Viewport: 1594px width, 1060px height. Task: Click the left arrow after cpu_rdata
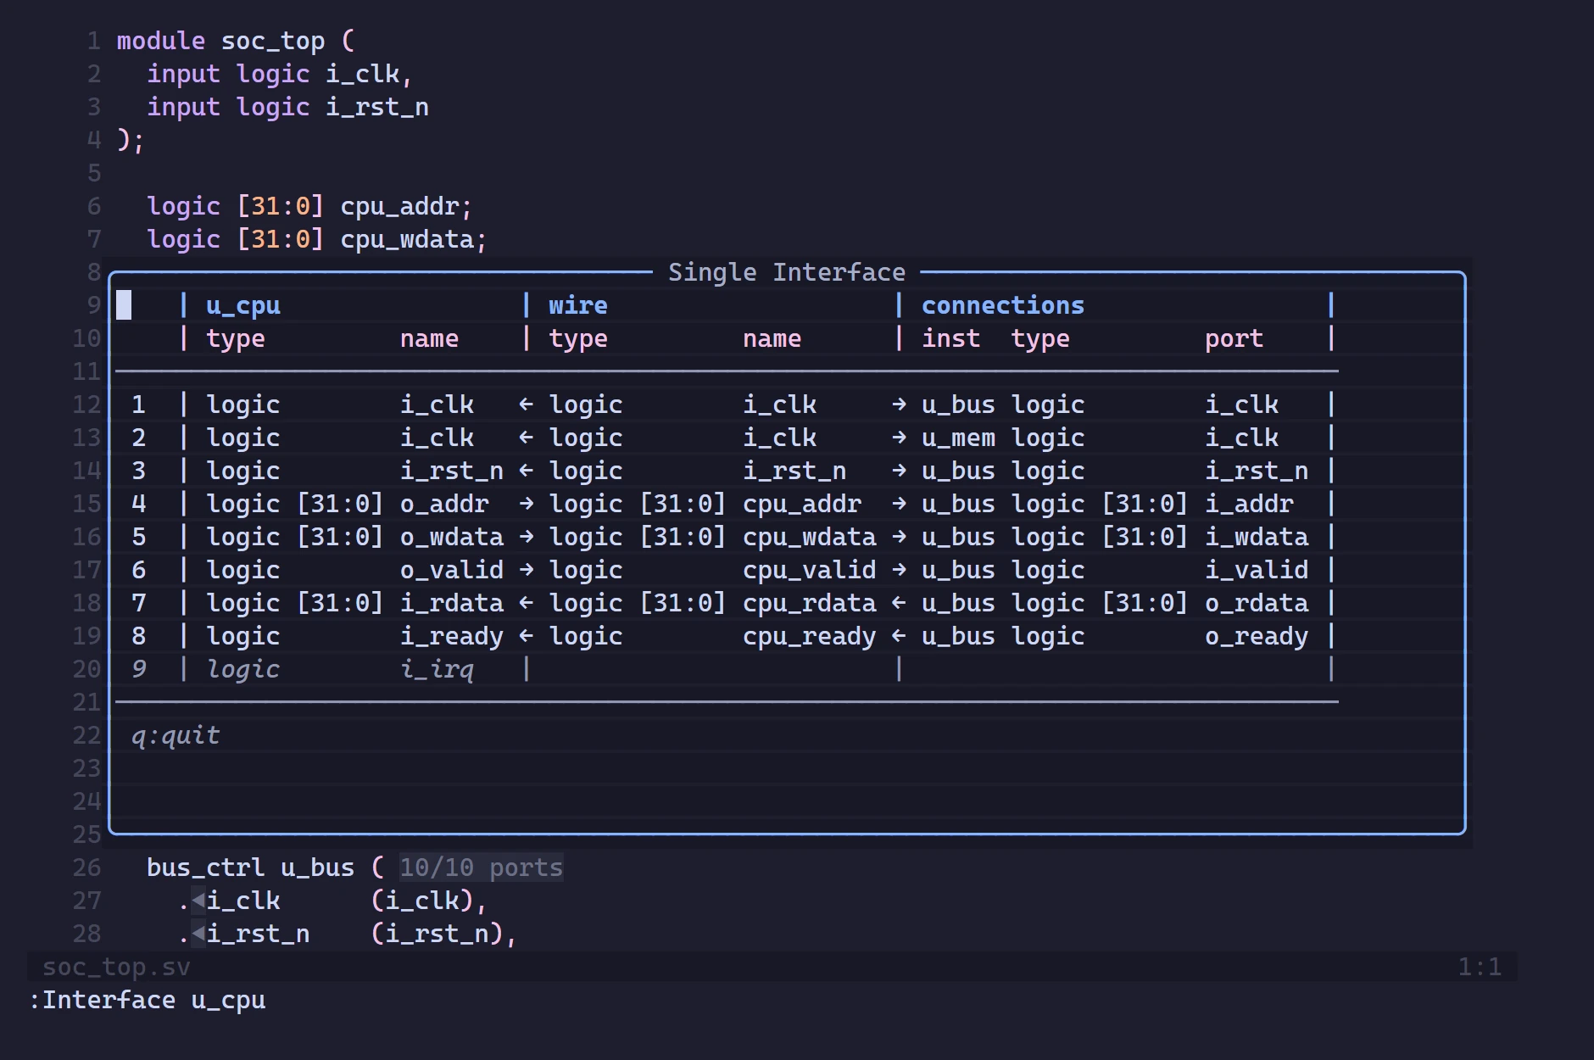pos(899,603)
